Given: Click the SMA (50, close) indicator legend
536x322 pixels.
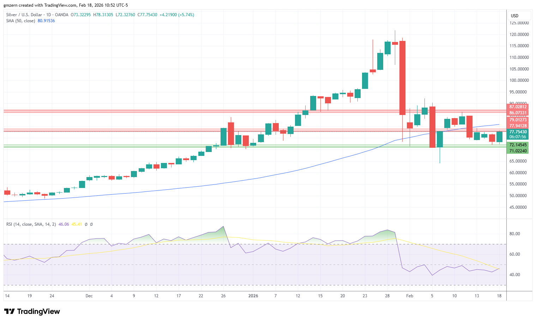Looking at the screenshot, I should 20,21.
